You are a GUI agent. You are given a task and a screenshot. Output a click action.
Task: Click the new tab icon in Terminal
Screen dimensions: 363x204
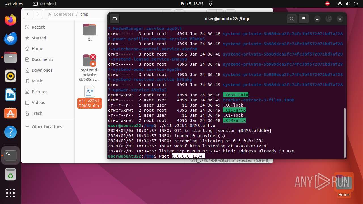[x=115, y=19]
